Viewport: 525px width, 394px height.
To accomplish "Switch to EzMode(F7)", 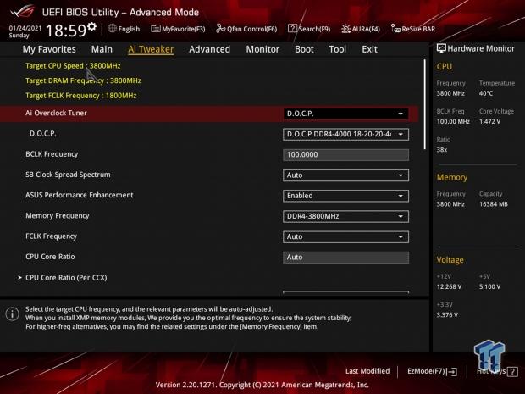I will pyautogui.click(x=432, y=371).
